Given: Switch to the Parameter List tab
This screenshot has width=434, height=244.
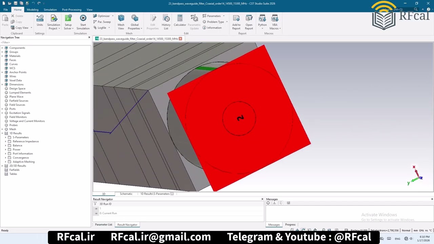Looking at the screenshot, I should 103,225.
